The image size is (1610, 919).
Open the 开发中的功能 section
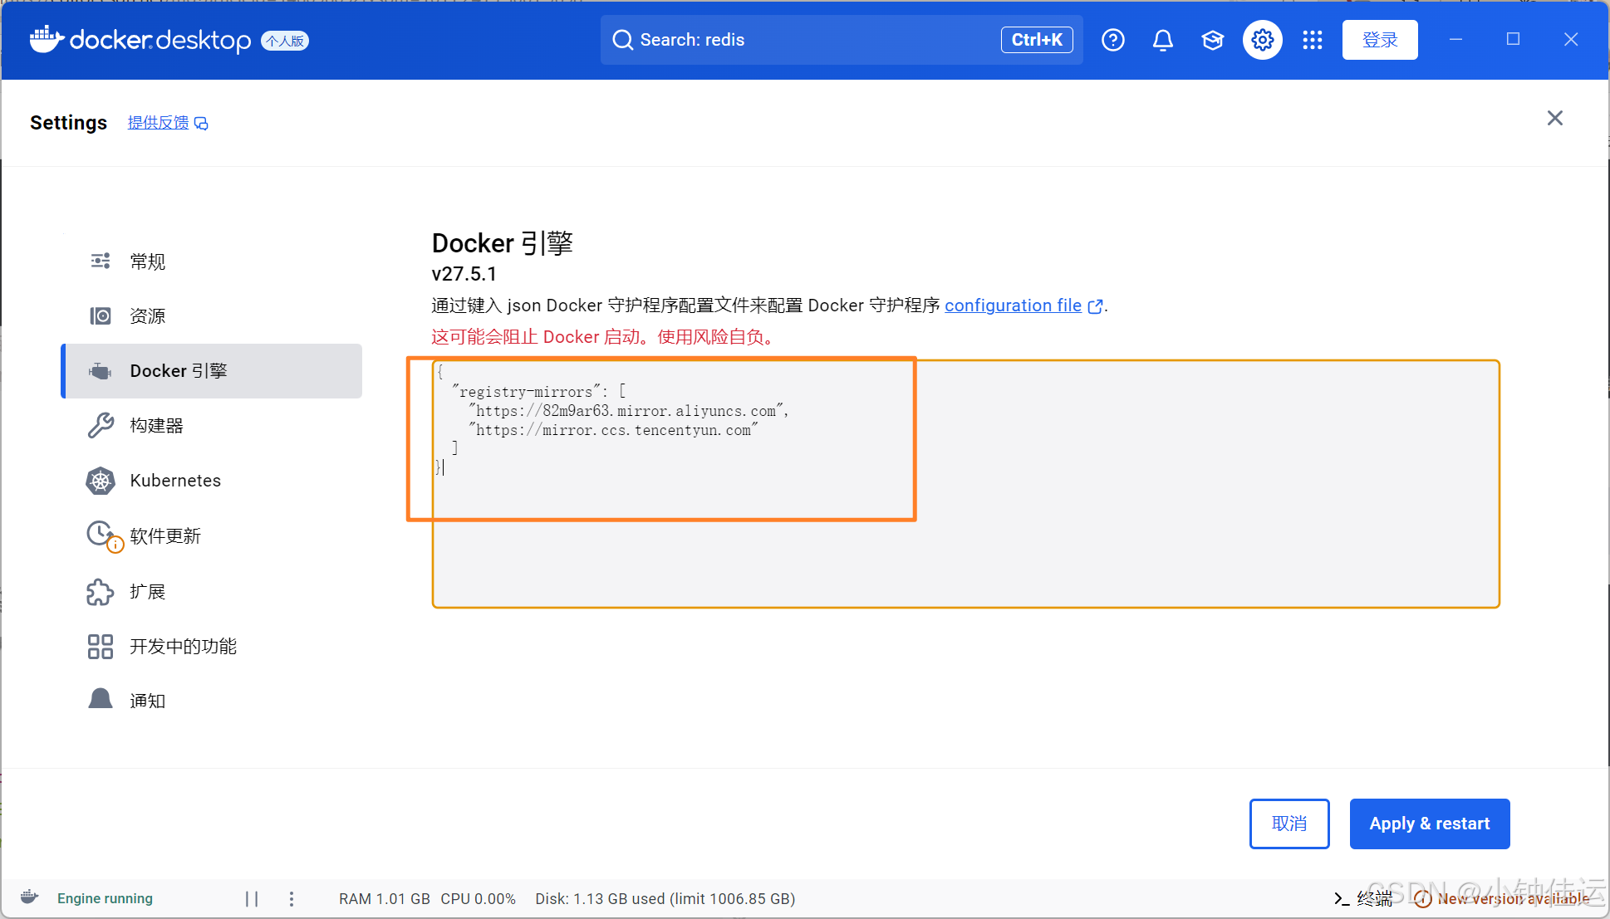(212, 647)
